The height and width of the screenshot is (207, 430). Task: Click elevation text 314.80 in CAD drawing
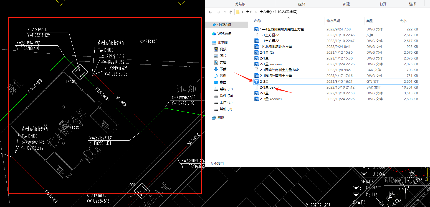(186, 89)
